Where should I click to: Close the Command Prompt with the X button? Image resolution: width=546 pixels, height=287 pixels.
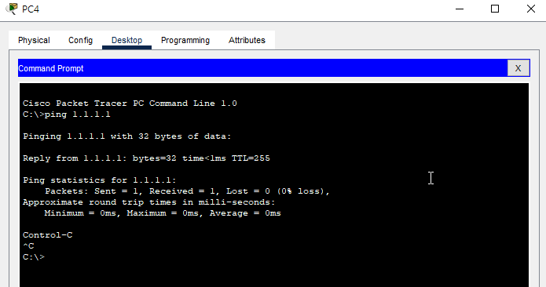[x=519, y=68]
